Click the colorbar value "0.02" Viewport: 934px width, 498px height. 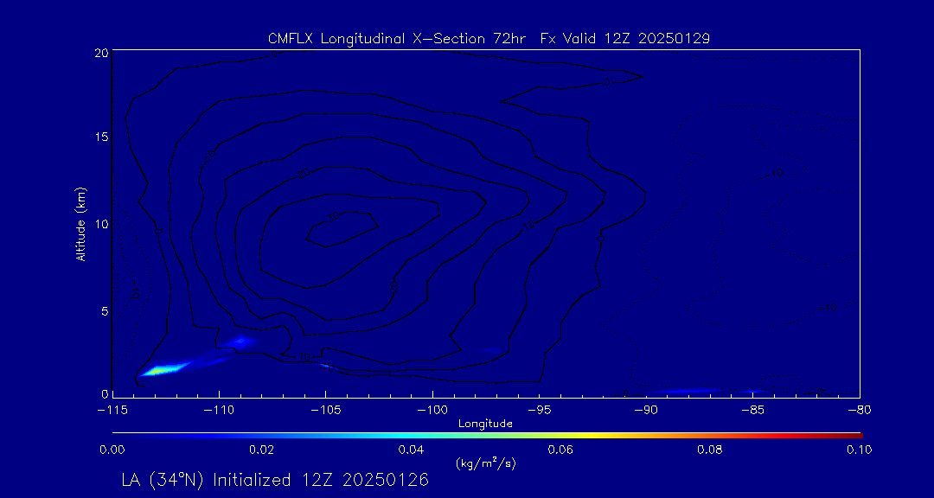point(262,450)
